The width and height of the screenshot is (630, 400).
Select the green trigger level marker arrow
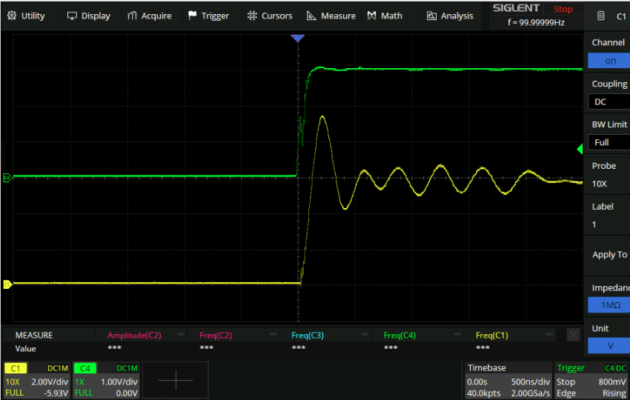580,150
